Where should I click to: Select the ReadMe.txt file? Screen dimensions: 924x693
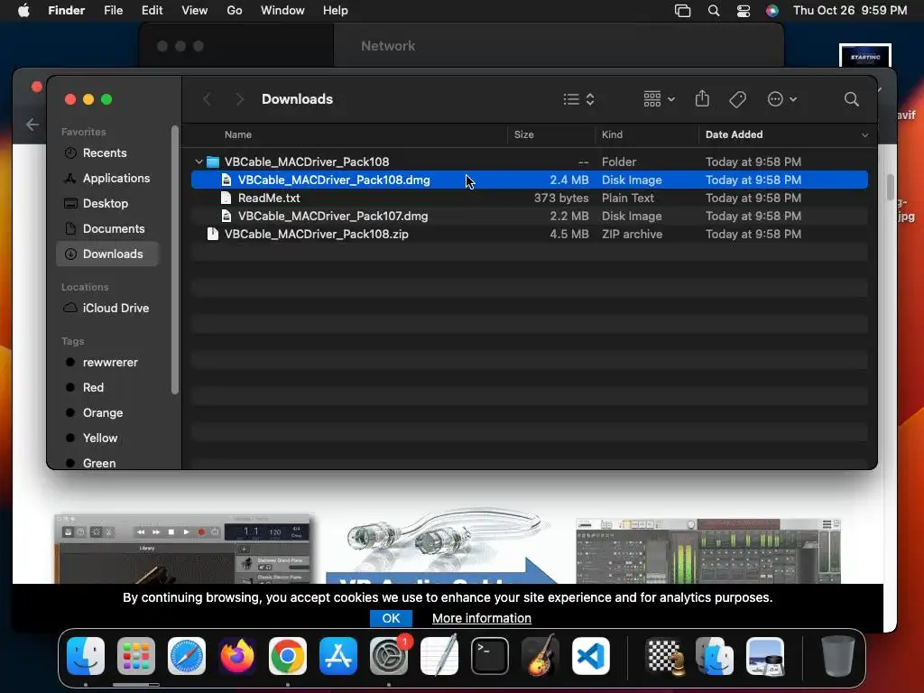coord(529,198)
